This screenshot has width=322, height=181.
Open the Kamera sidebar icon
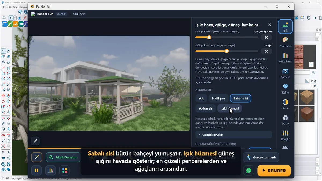(285, 73)
